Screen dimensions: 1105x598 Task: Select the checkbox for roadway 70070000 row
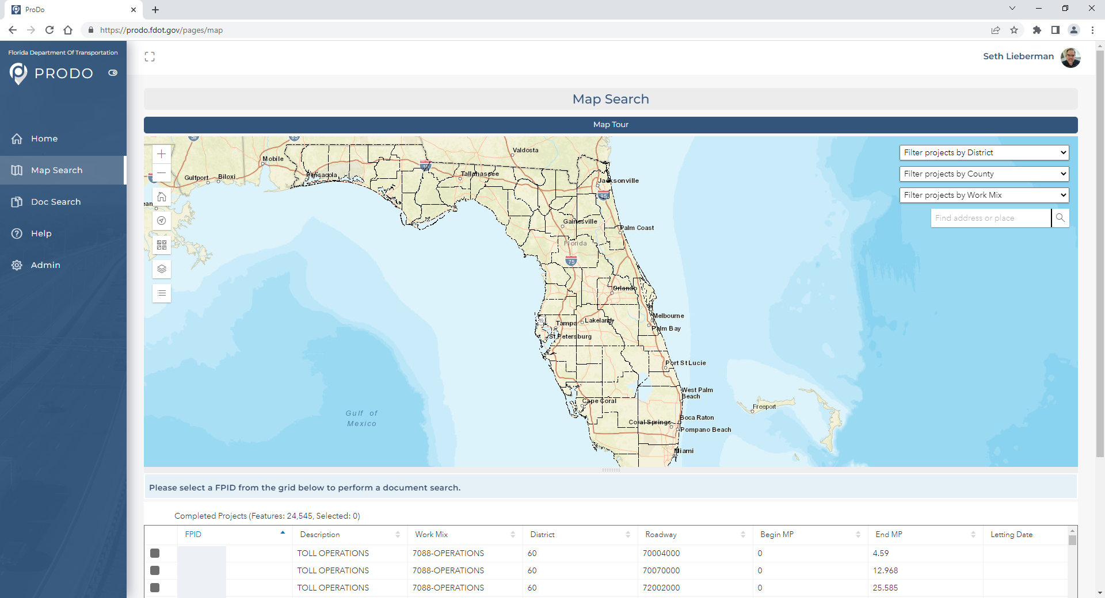[x=155, y=570]
